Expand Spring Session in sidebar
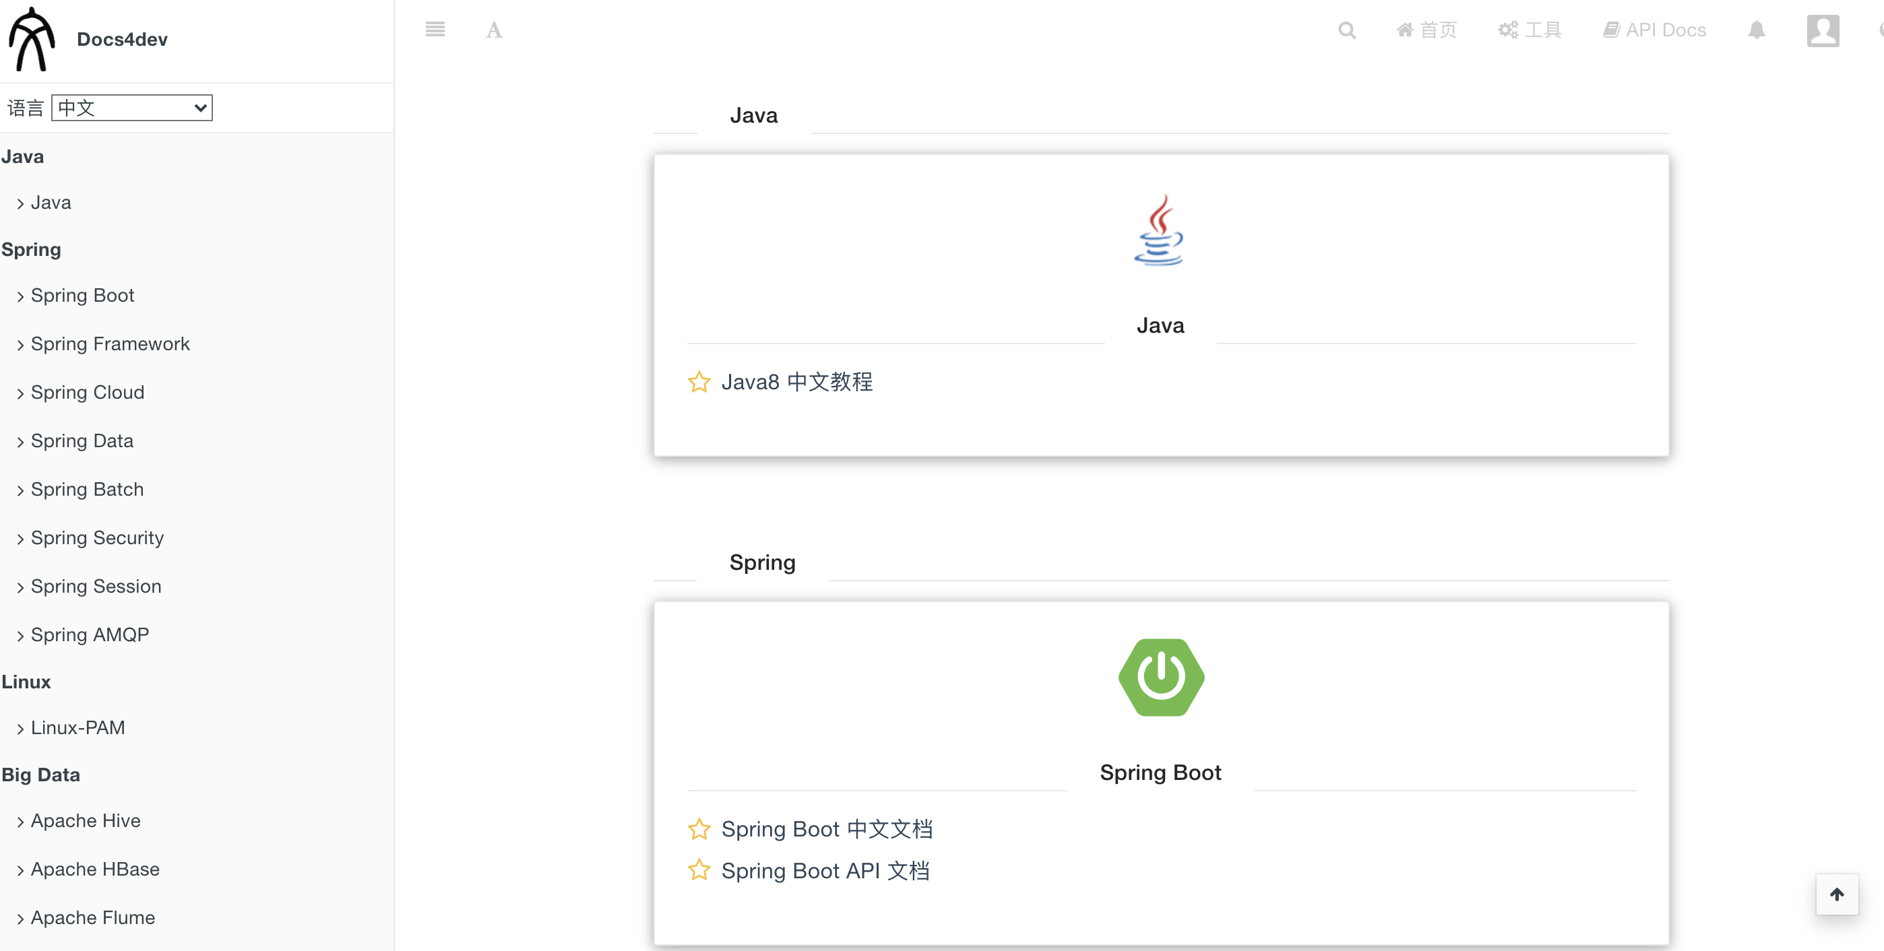The image size is (1884, 951). click(88, 586)
